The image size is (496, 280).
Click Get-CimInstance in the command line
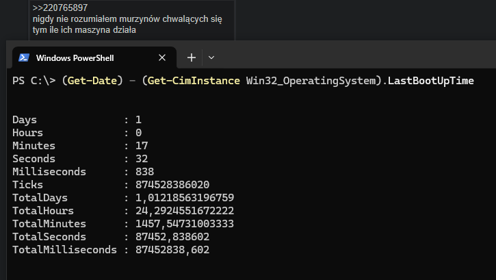(194, 81)
